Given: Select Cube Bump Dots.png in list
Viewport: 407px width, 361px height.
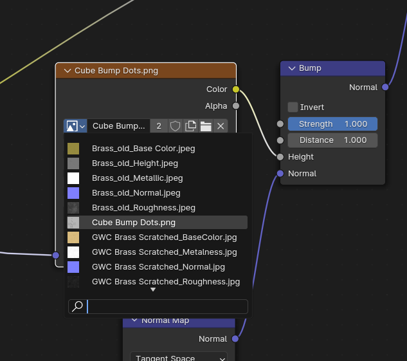Looking at the screenshot, I should click(x=158, y=223).
